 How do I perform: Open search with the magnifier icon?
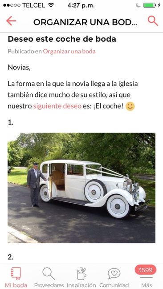pos(153,21)
